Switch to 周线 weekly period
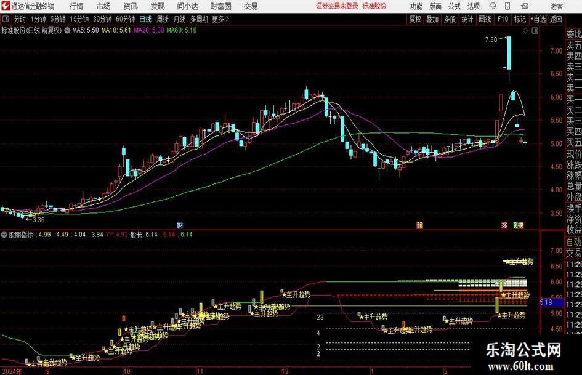The width and height of the screenshot is (582, 375). (x=163, y=19)
